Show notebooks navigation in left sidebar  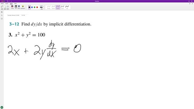[x=2, y=12]
